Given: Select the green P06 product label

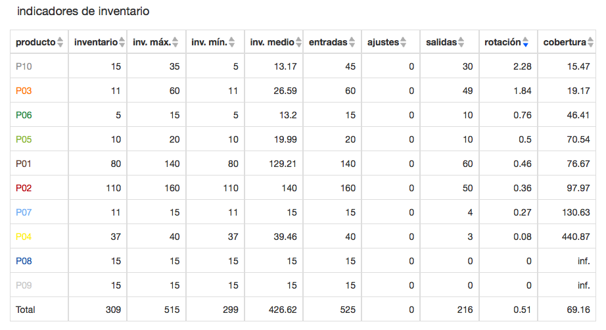Looking at the screenshot, I should click(24, 115).
